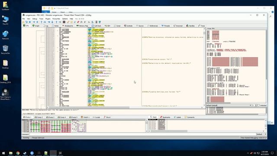277x156 pixels.
Task: Select the Recycle Bin desktop icon
Action: click(x=5, y=49)
